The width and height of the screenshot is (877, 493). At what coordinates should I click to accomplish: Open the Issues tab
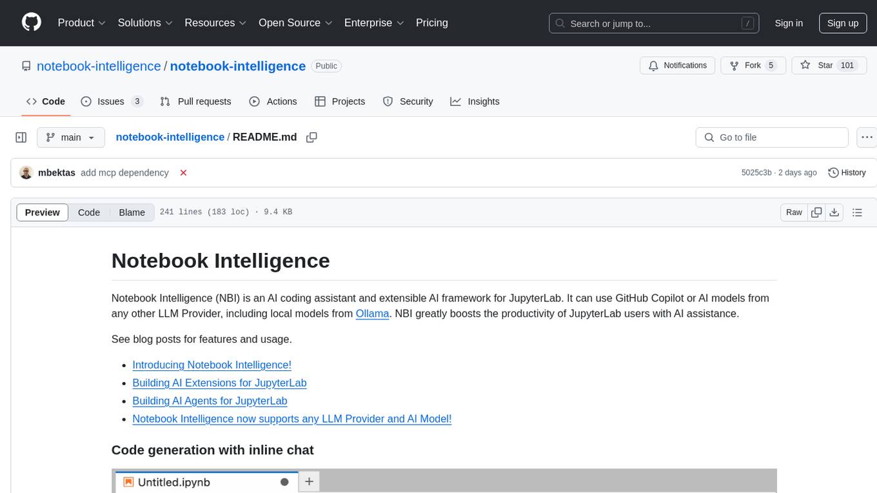pos(112,101)
